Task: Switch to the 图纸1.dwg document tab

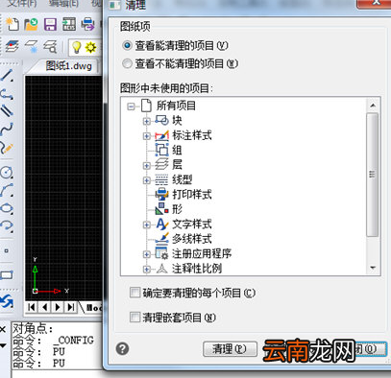Action: [x=68, y=66]
